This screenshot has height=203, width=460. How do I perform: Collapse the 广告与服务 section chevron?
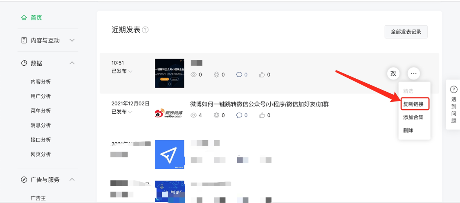pyautogui.click(x=72, y=179)
